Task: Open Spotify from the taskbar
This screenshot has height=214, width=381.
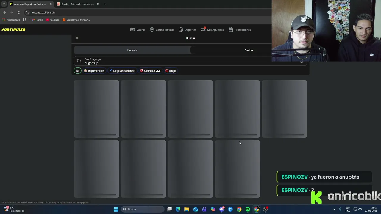Action: click(248, 209)
